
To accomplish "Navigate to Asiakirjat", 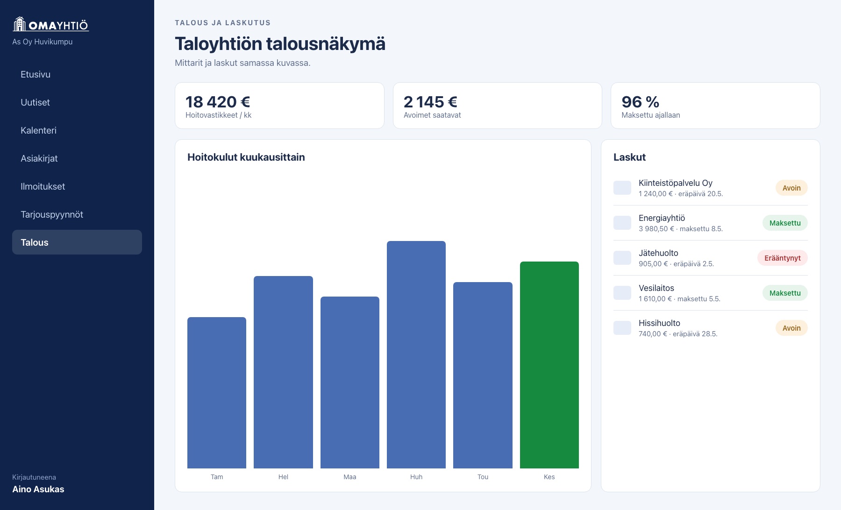I will [77, 158].
